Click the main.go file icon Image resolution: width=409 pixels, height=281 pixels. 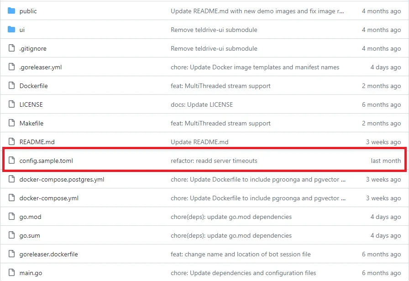pyautogui.click(x=11, y=273)
